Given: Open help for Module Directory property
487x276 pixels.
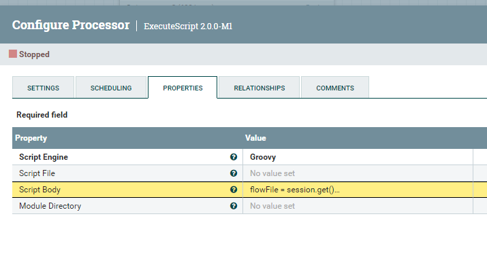Looking at the screenshot, I should [x=234, y=206].
